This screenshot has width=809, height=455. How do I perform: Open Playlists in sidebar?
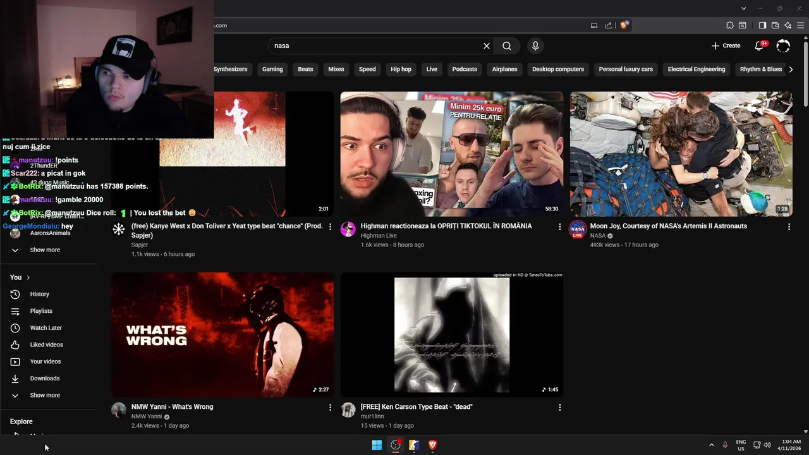(41, 311)
